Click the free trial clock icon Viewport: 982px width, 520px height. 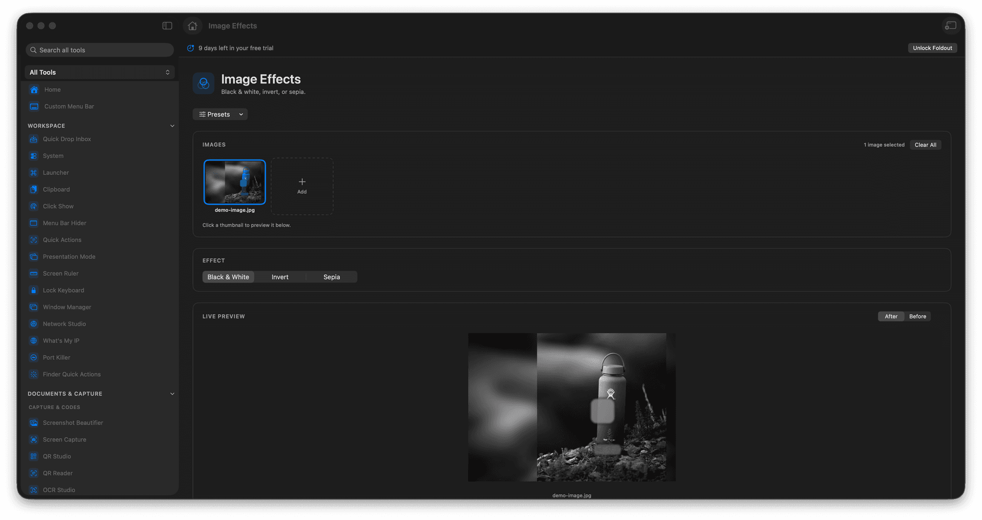coord(190,48)
